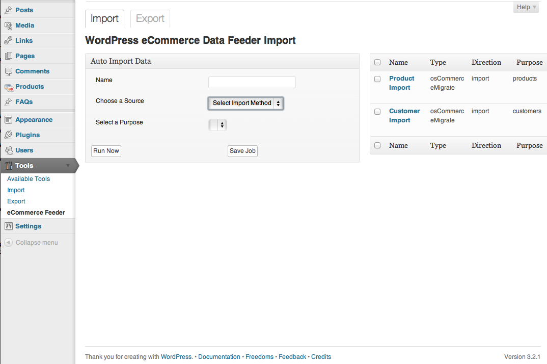
Task: Collapse the Tools menu arrow
Action: (x=68, y=166)
